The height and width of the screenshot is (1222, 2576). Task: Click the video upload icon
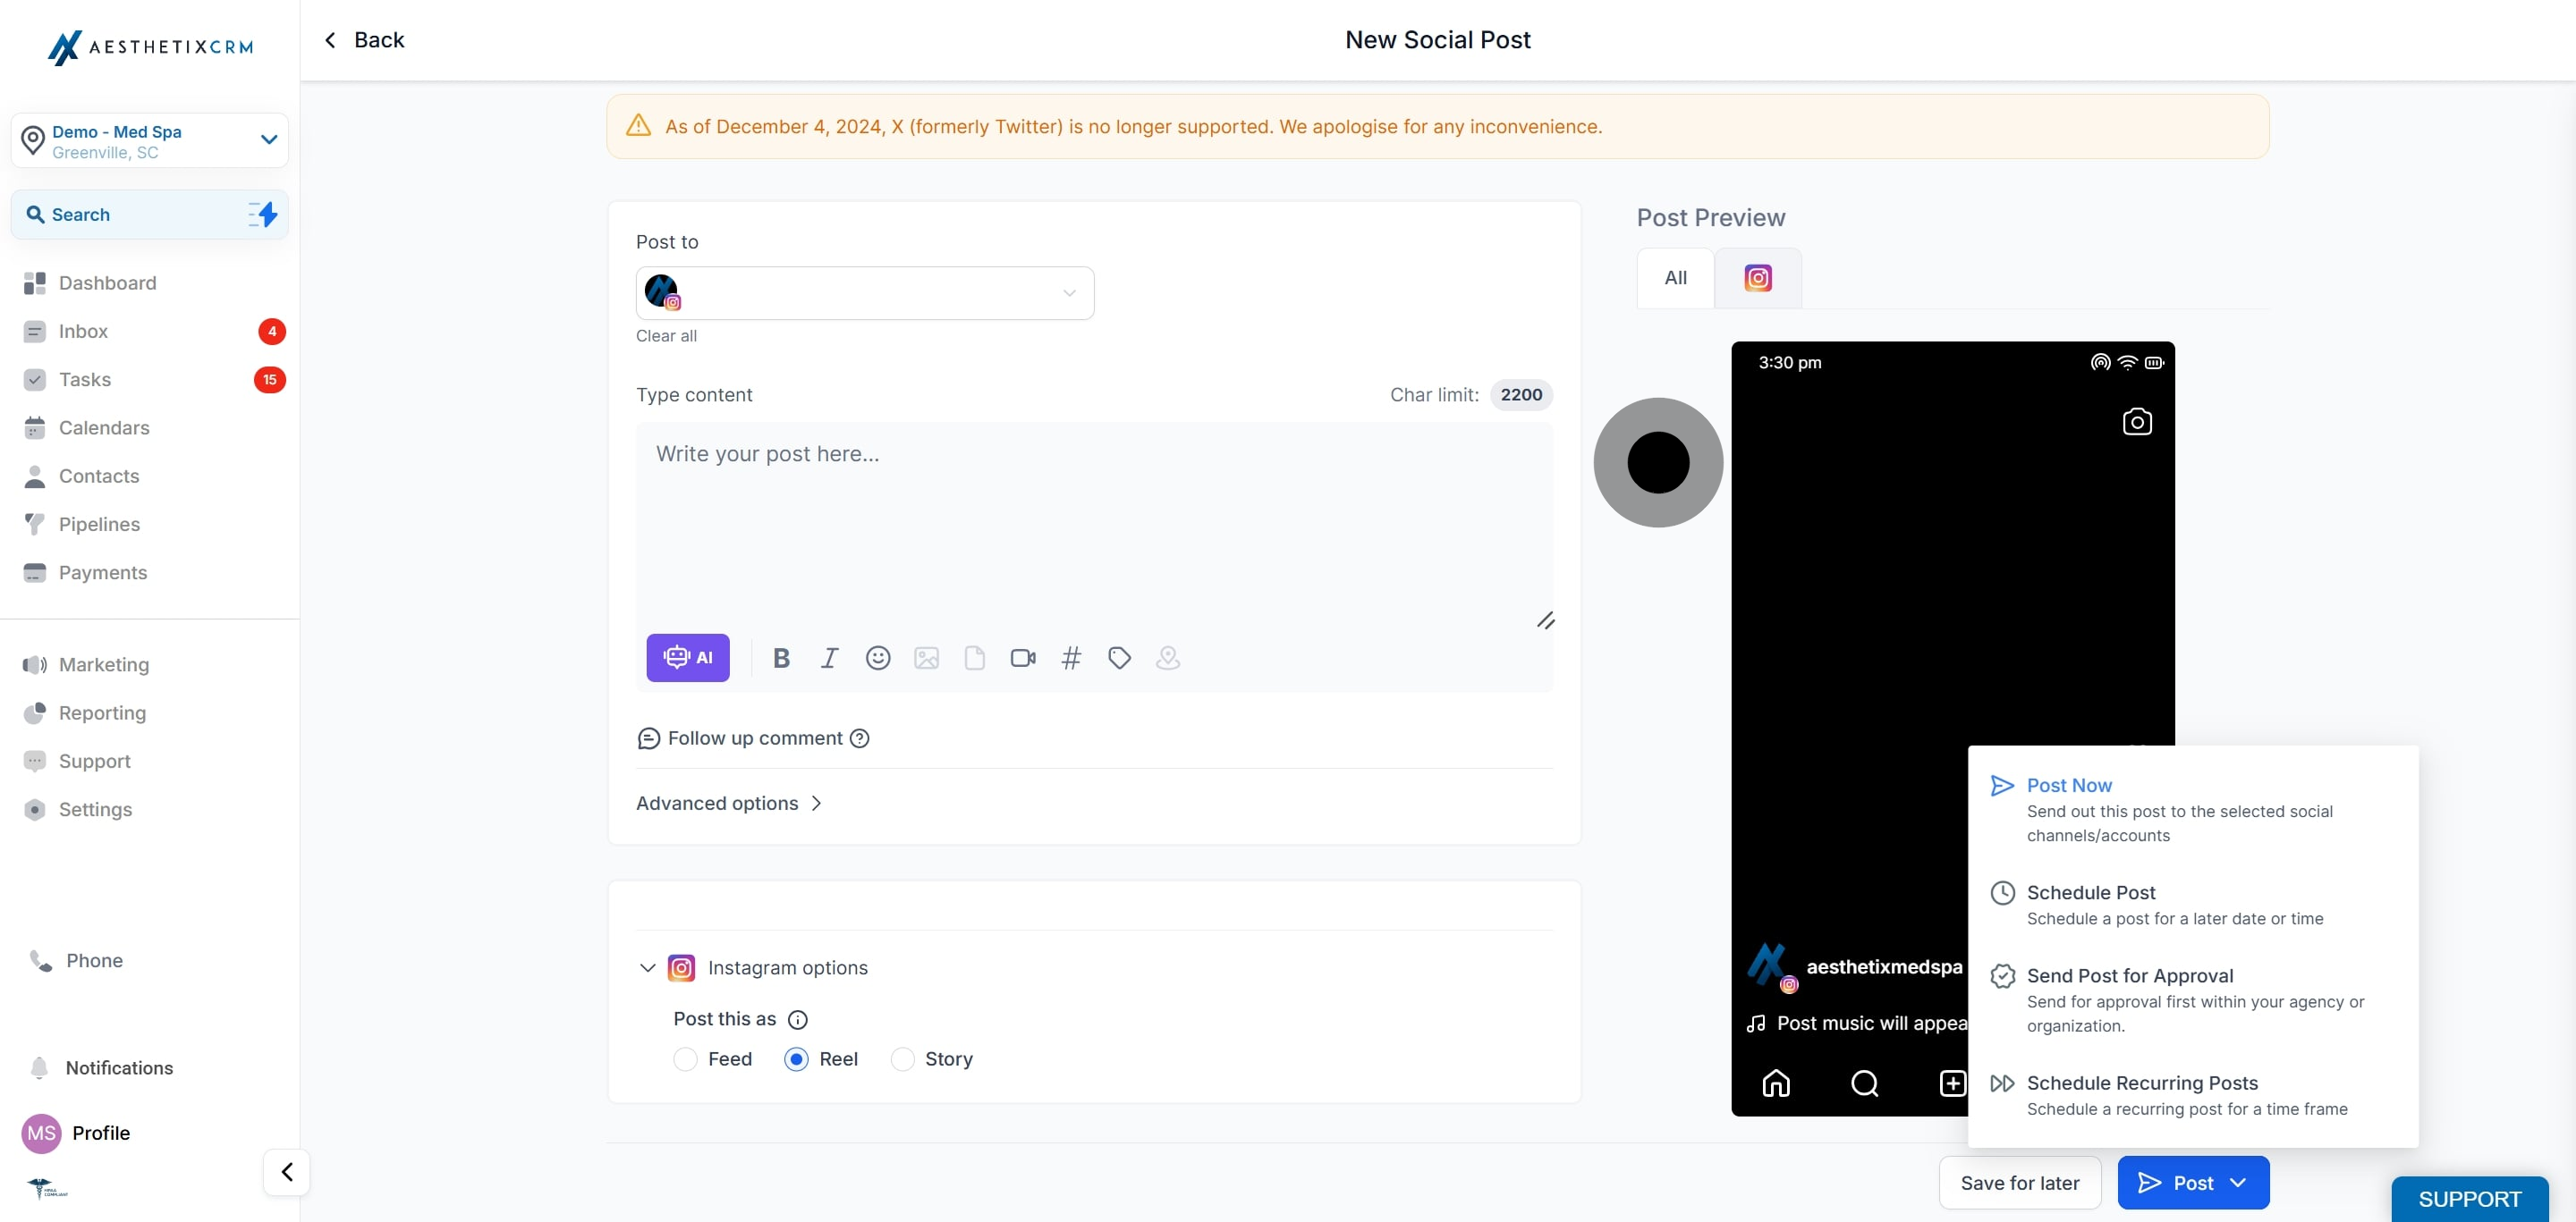point(1022,657)
